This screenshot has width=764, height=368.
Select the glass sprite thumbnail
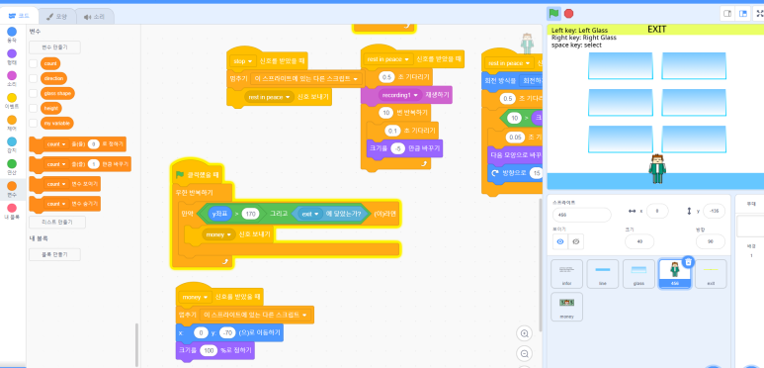(x=638, y=273)
